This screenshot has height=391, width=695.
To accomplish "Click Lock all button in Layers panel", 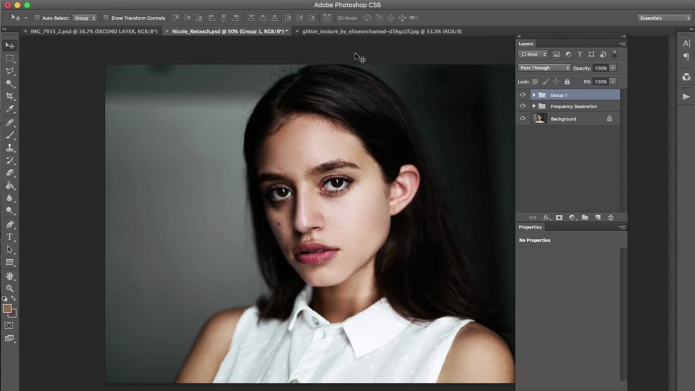I will (x=567, y=82).
